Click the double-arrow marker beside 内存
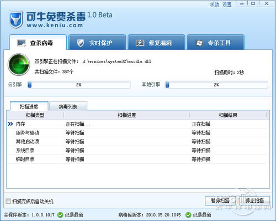The width and height of the screenshot is (276, 221). [x=10, y=124]
